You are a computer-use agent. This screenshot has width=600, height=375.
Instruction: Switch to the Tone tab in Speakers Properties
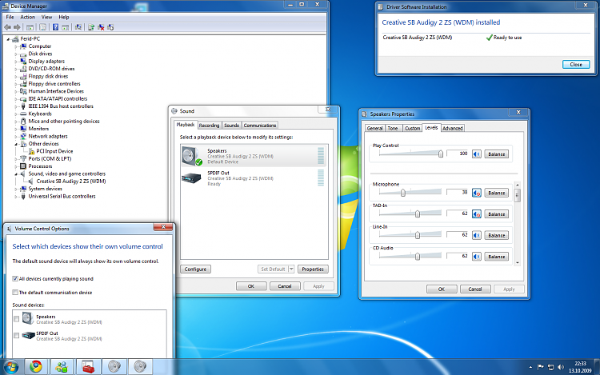coord(393,129)
